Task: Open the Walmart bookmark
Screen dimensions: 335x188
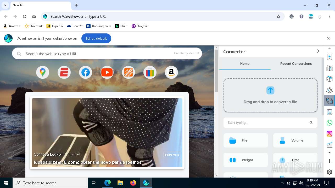Action: (x=33, y=26)
